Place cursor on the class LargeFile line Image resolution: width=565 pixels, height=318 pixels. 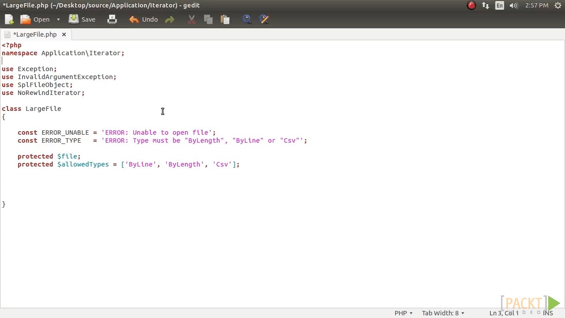[43, 109]
